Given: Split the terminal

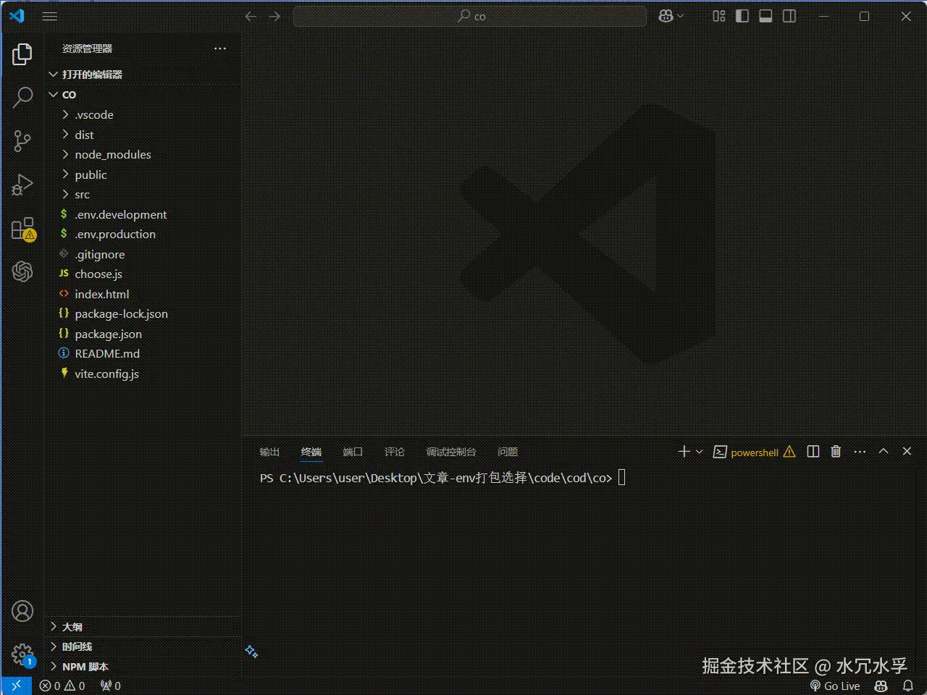Looking at the screenshot, I should point(813,451).
